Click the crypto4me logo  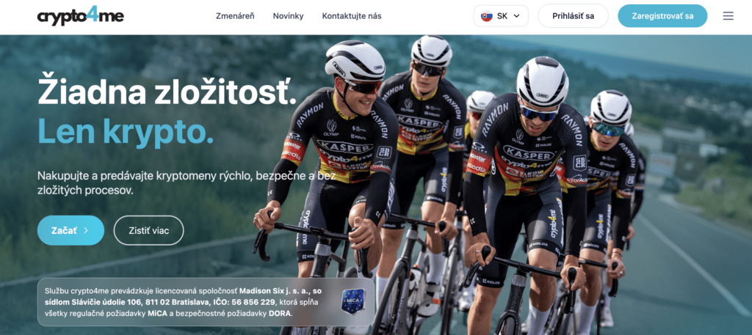point(81,16)
